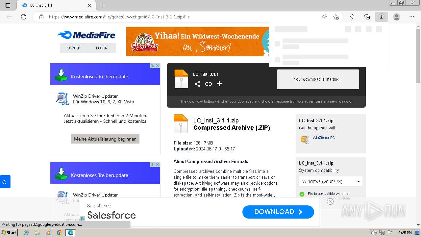Click the WinZip Driver Updater ad icon
This screenshot has height=237, width=421.
pyautogui.click(x=62, y=99)
